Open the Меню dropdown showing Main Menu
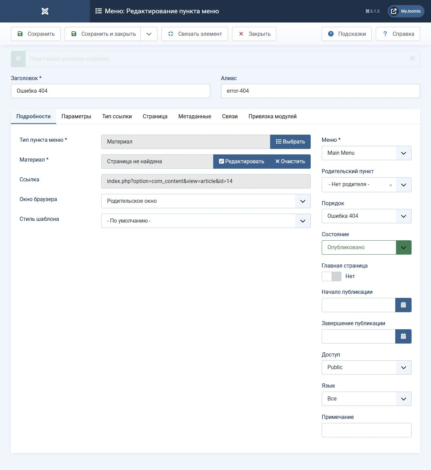 (367, 153)
